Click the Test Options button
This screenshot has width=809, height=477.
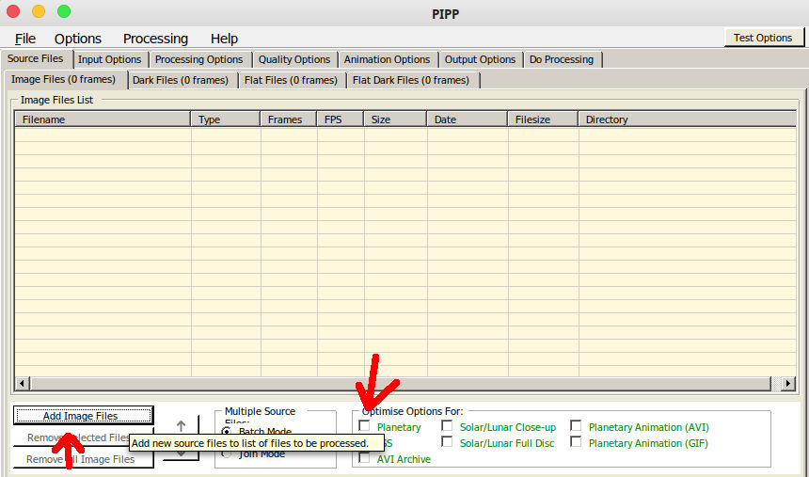763,38
